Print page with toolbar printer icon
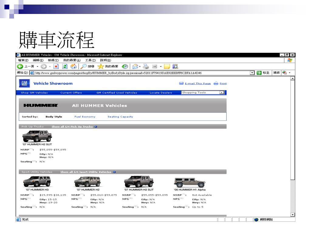The image size is (311, 233). coord(146,66)
